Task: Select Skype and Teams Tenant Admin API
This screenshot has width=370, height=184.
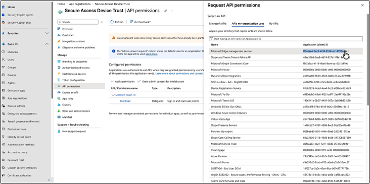Action: pyautogui.click(x=286, y=57)
